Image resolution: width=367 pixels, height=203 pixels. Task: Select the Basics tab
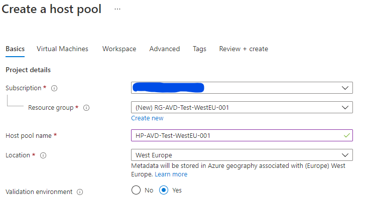point(15,49)
